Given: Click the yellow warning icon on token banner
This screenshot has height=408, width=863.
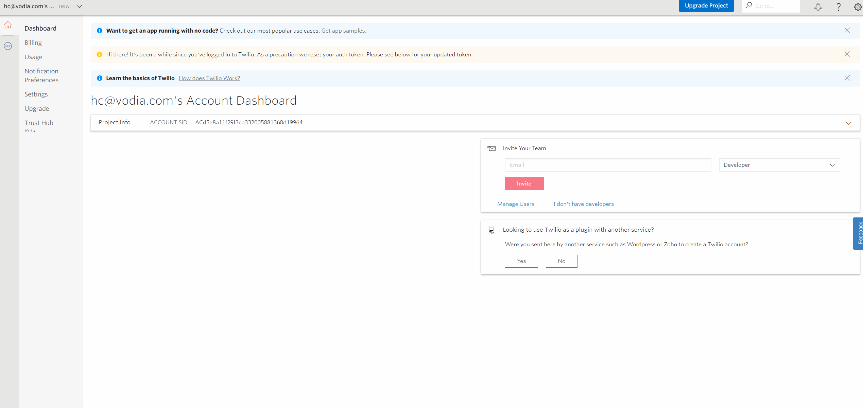Looking at the screenshot, I should 99,54.
